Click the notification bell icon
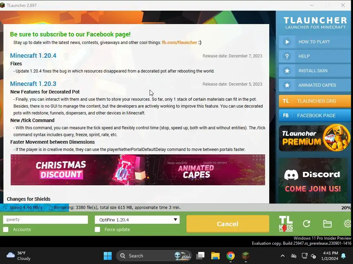Screen dimensions: 353x264 pyautogui.click(x=344, y=256)
